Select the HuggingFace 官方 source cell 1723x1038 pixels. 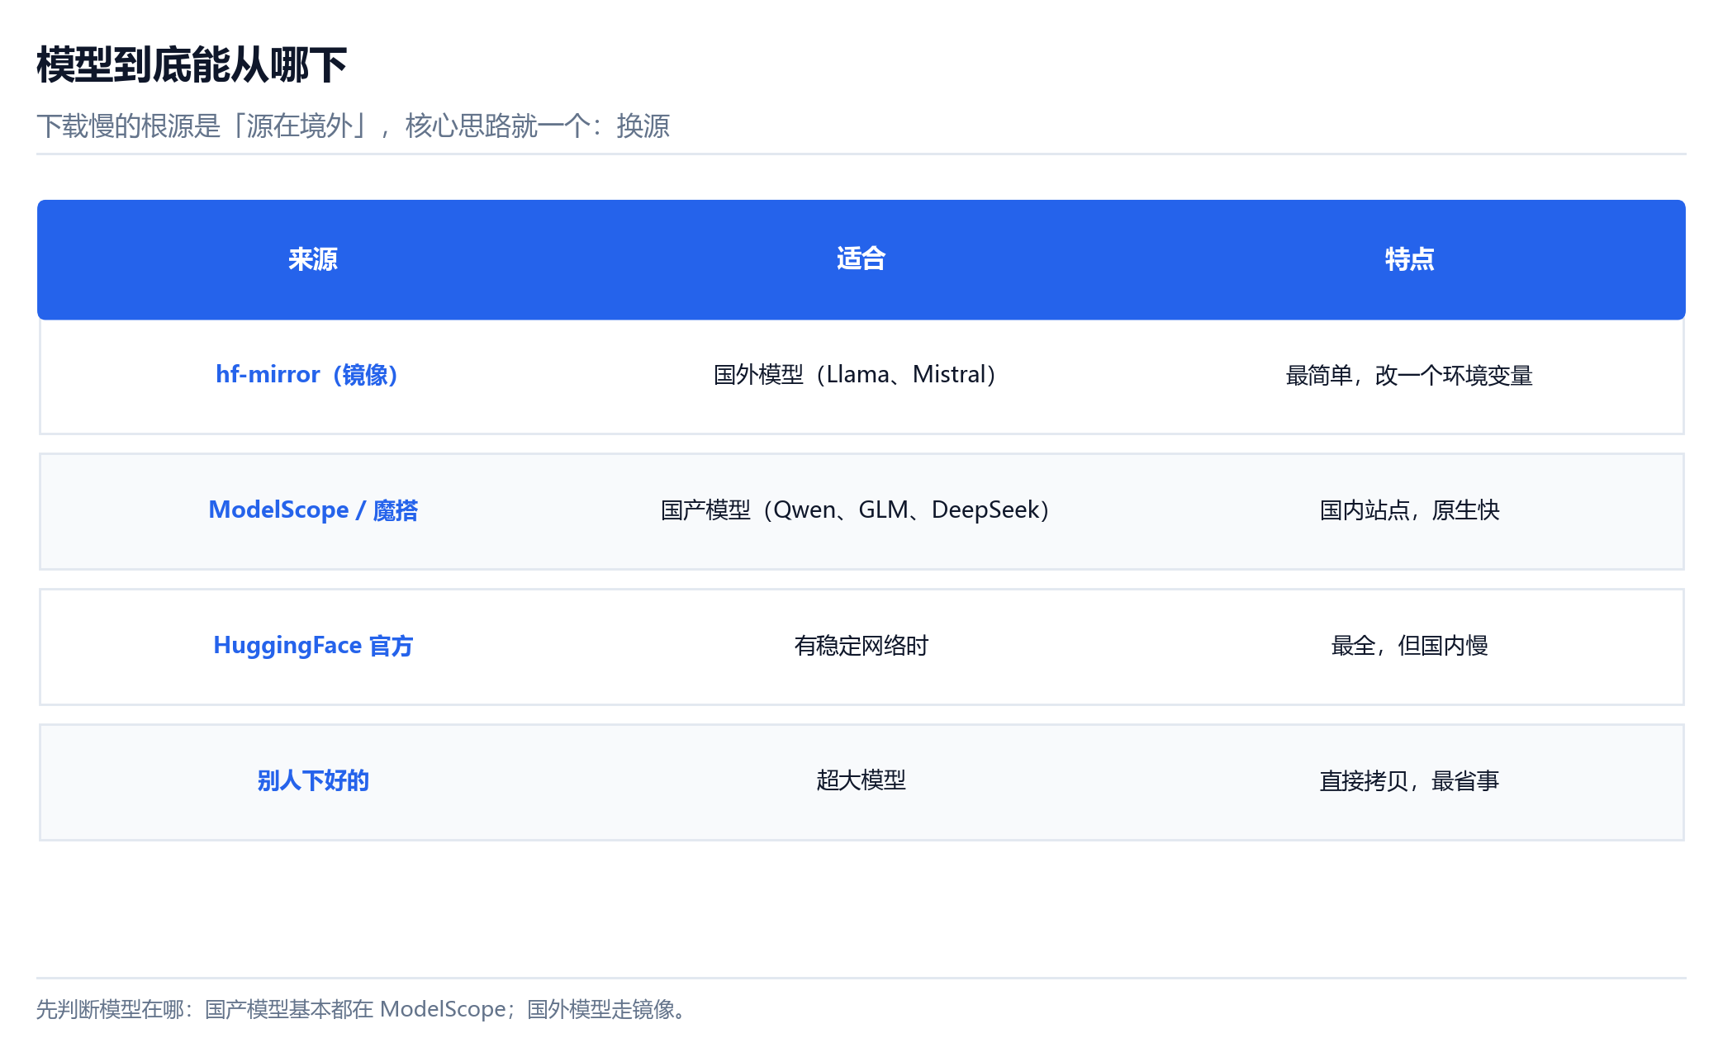pyautogui.click(x=313, y=646)
